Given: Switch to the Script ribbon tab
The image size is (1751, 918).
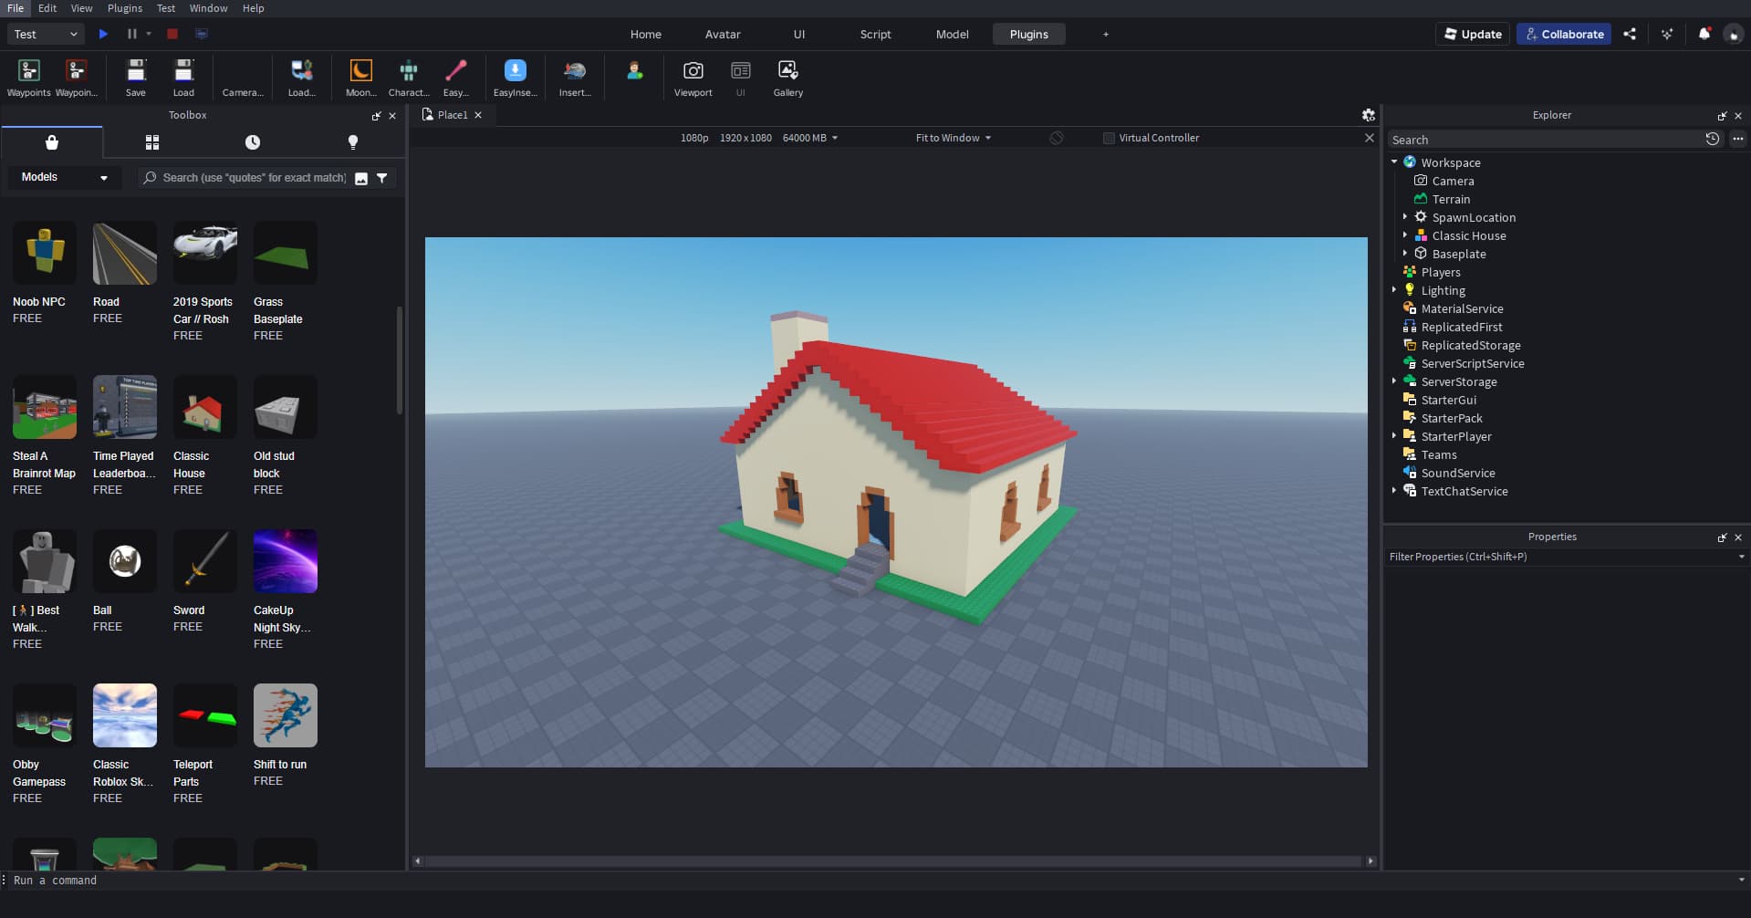Looking at the screenshot, I should pyautogui.click(x=875, y=34).
